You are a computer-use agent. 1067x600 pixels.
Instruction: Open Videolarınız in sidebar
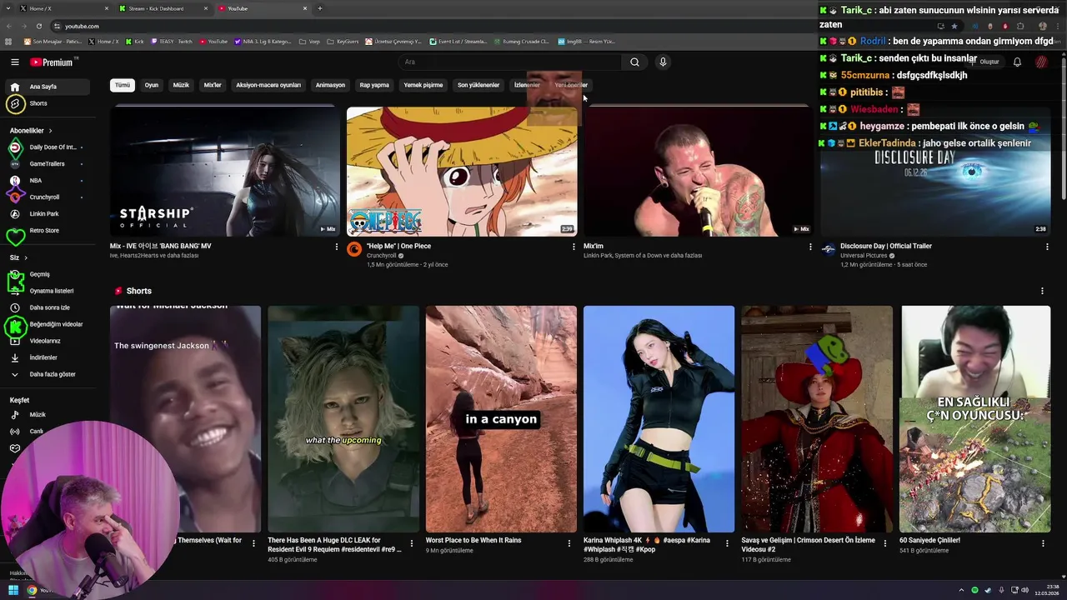pyautogui.click(x=48, y=341)
